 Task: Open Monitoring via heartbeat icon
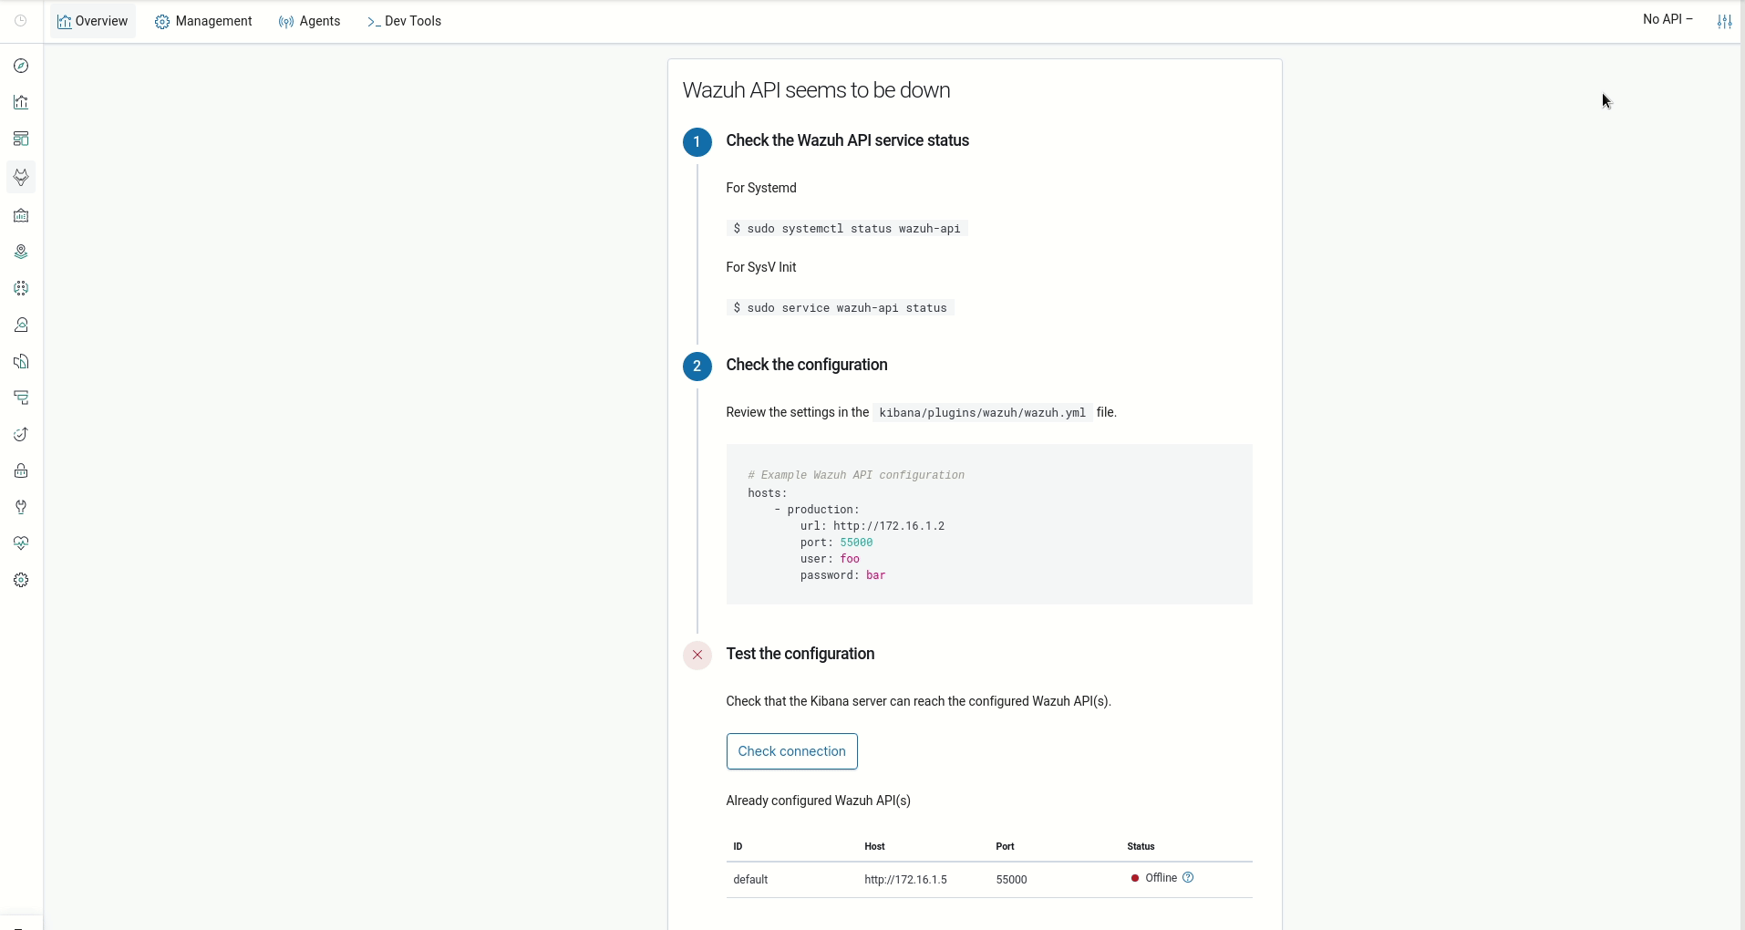coord(20,543)
